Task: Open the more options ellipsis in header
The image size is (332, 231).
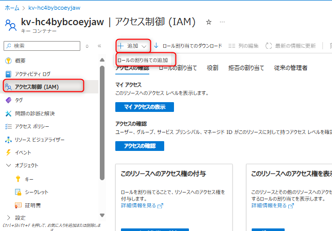Action: 222,22
